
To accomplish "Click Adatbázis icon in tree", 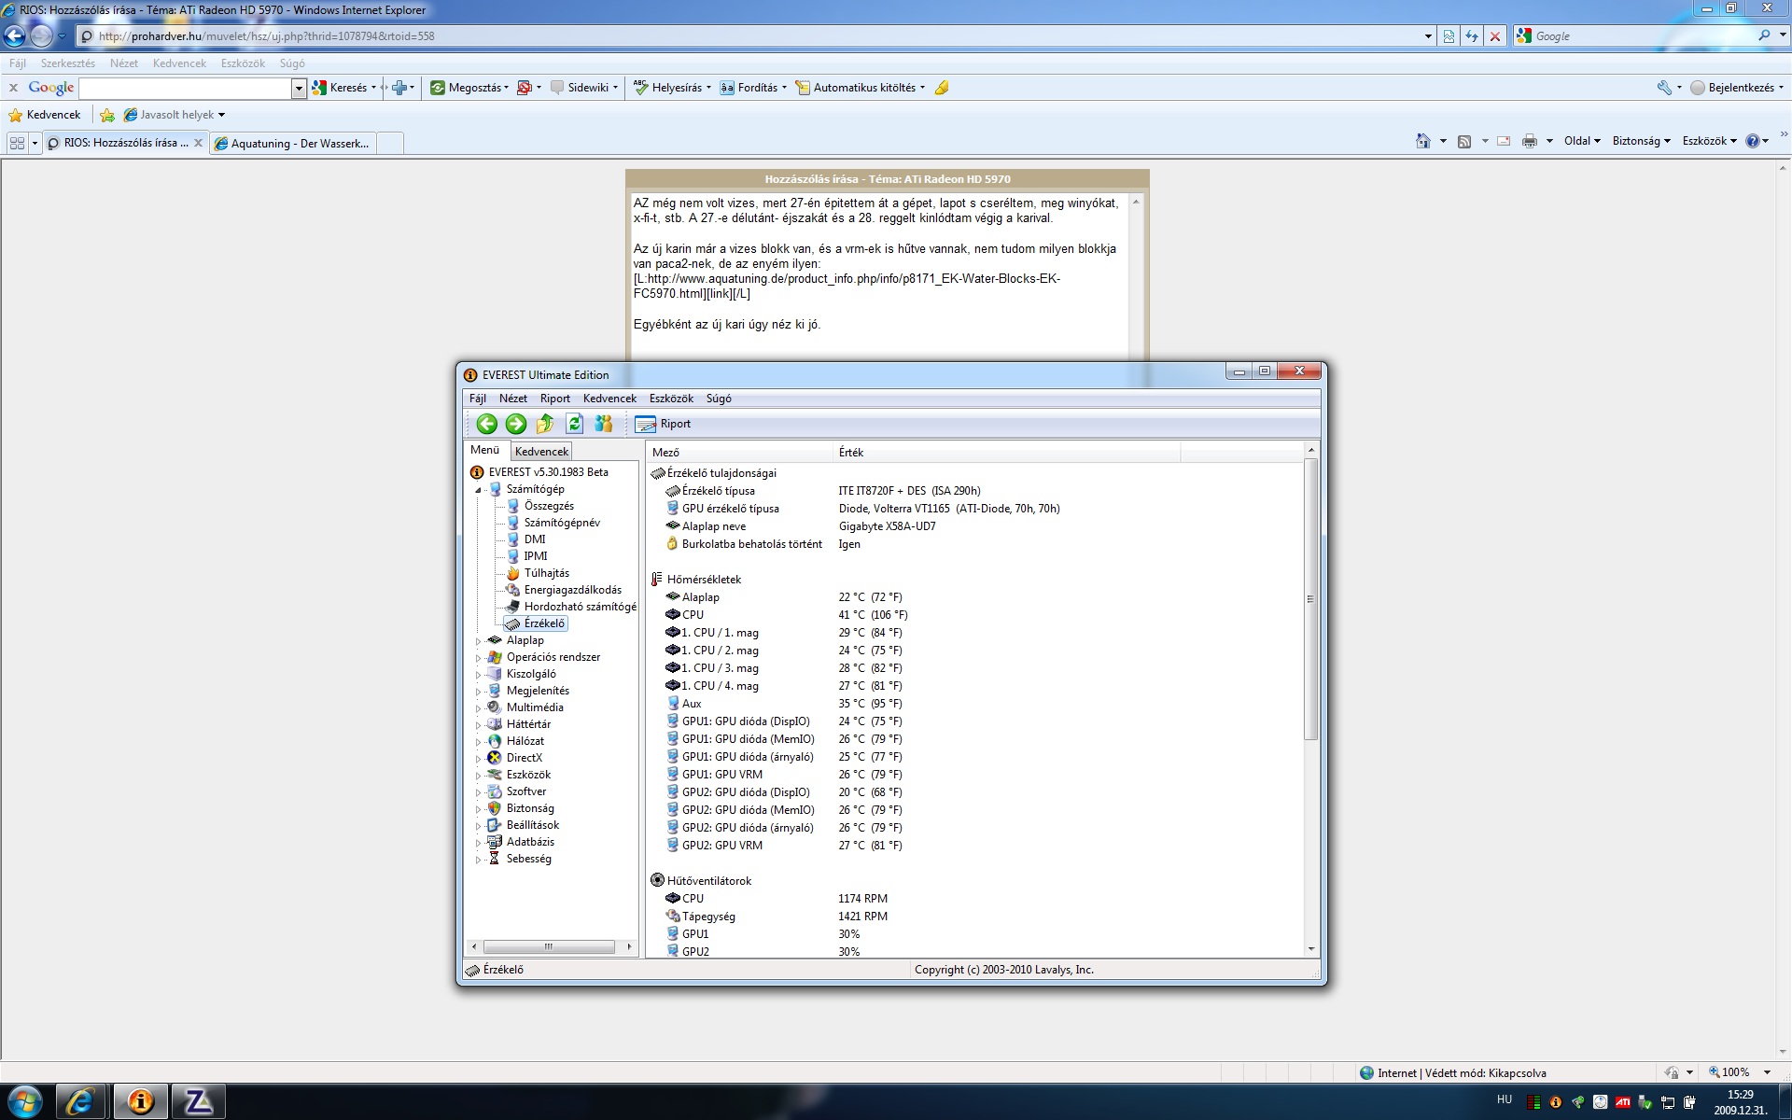I will 495,842.
